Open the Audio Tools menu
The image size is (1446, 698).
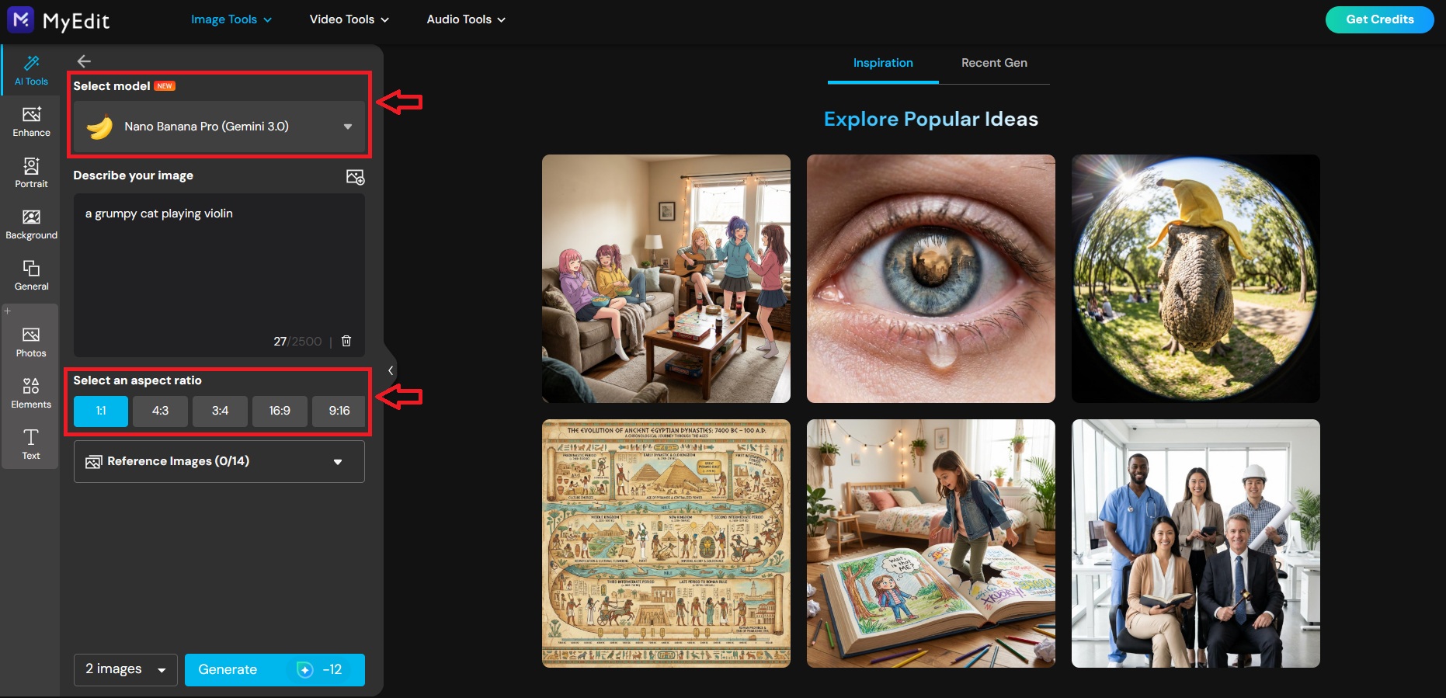click(466, 19)
